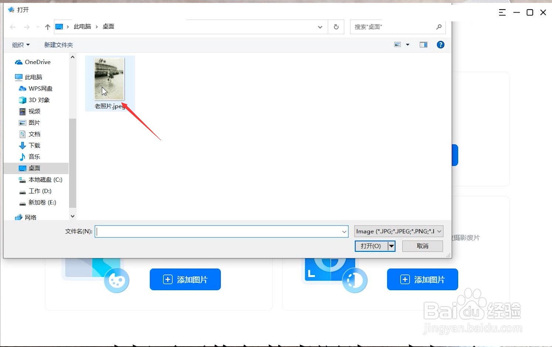The height and width of the screenshot is (347, 552).
Task: Minimize the background app window
Action: [517, 13]
